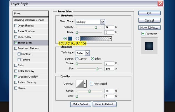Open the gradient picker arrow
Screen dimensions: 175x112
[x=110, y=39]
